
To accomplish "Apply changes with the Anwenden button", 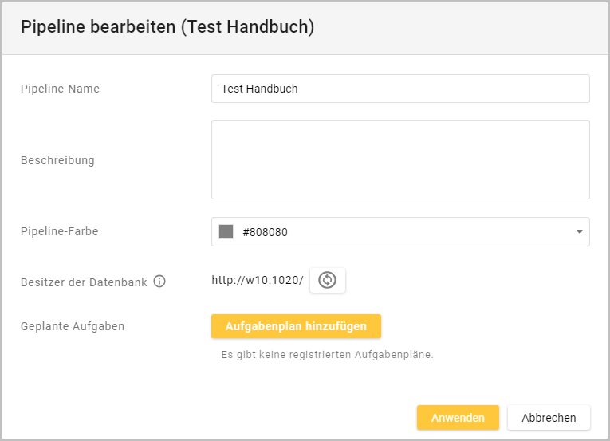I will point(457,418).
